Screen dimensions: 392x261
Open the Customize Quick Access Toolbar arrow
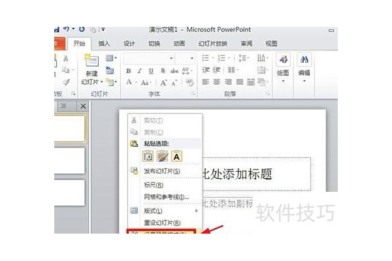(x=103, y=29)
